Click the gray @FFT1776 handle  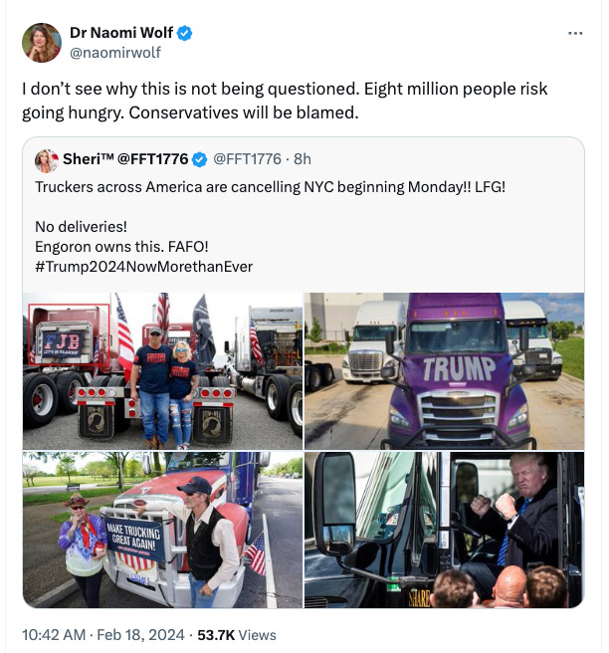coord(247,159)
